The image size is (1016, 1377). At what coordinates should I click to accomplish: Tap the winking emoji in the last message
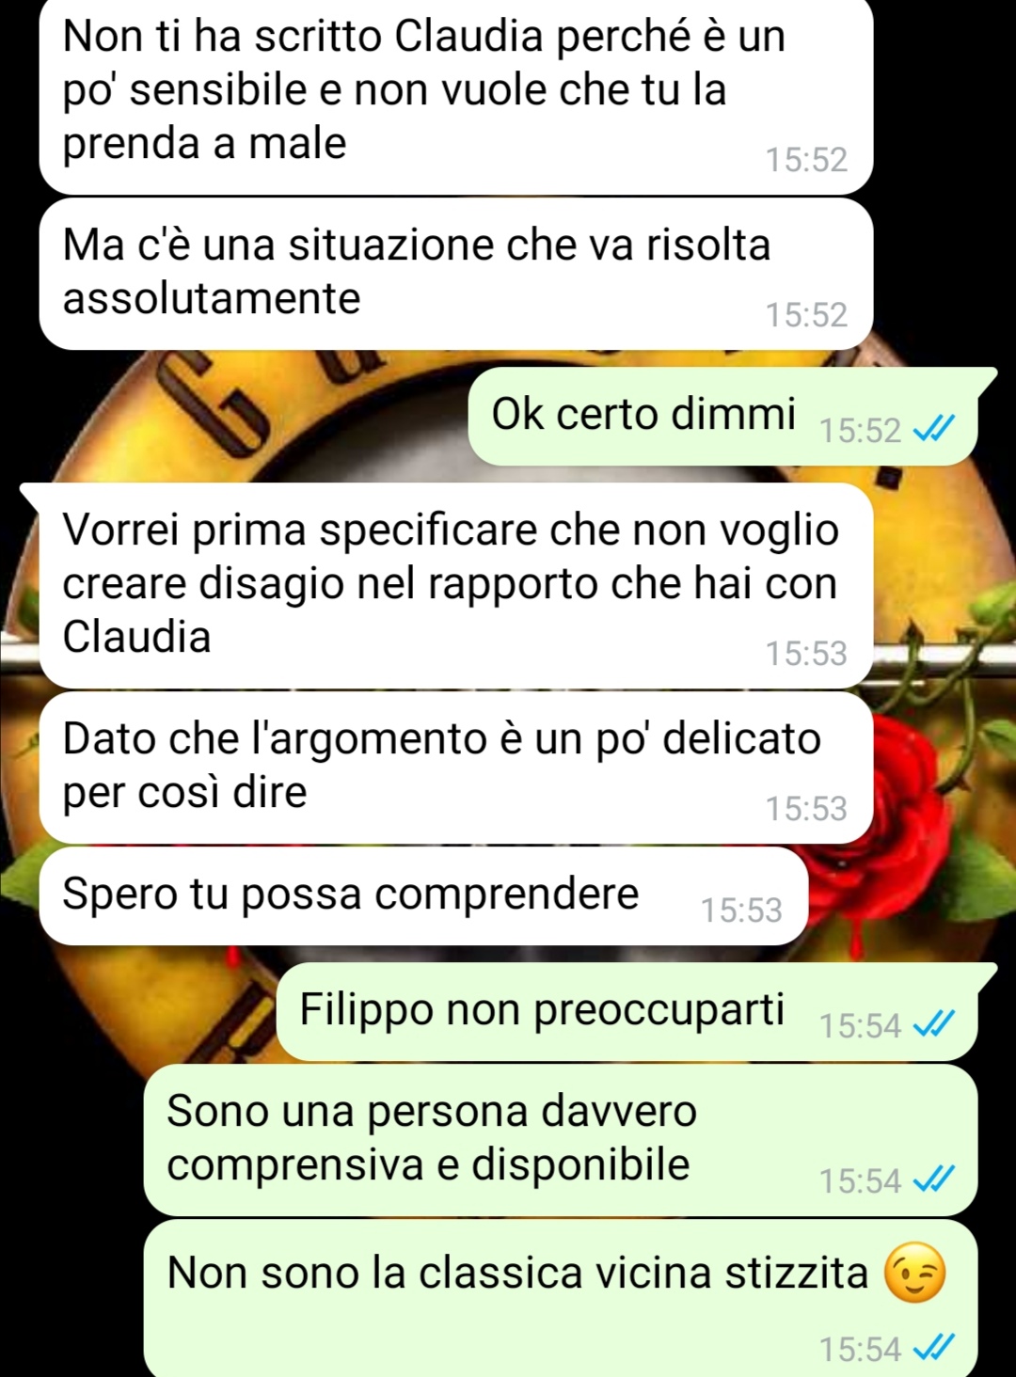coord(914,1274)
